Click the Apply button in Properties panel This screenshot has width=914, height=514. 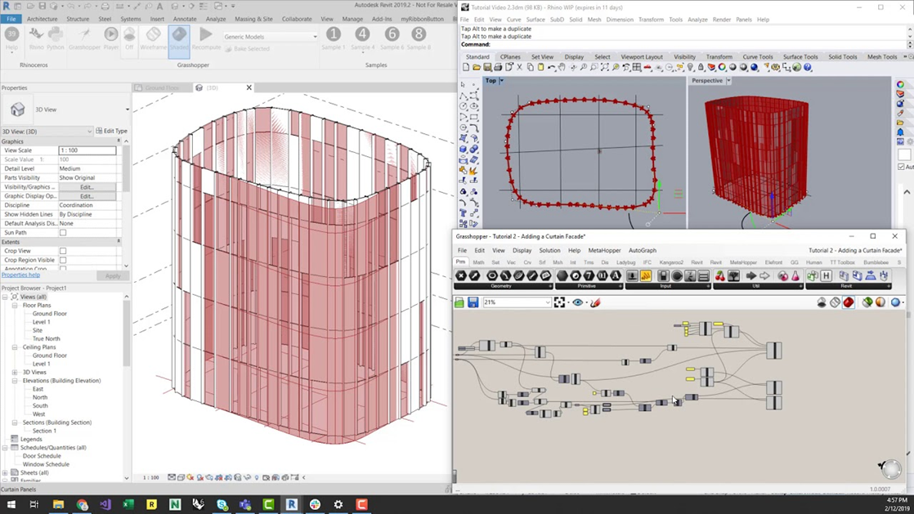(113, 275)
